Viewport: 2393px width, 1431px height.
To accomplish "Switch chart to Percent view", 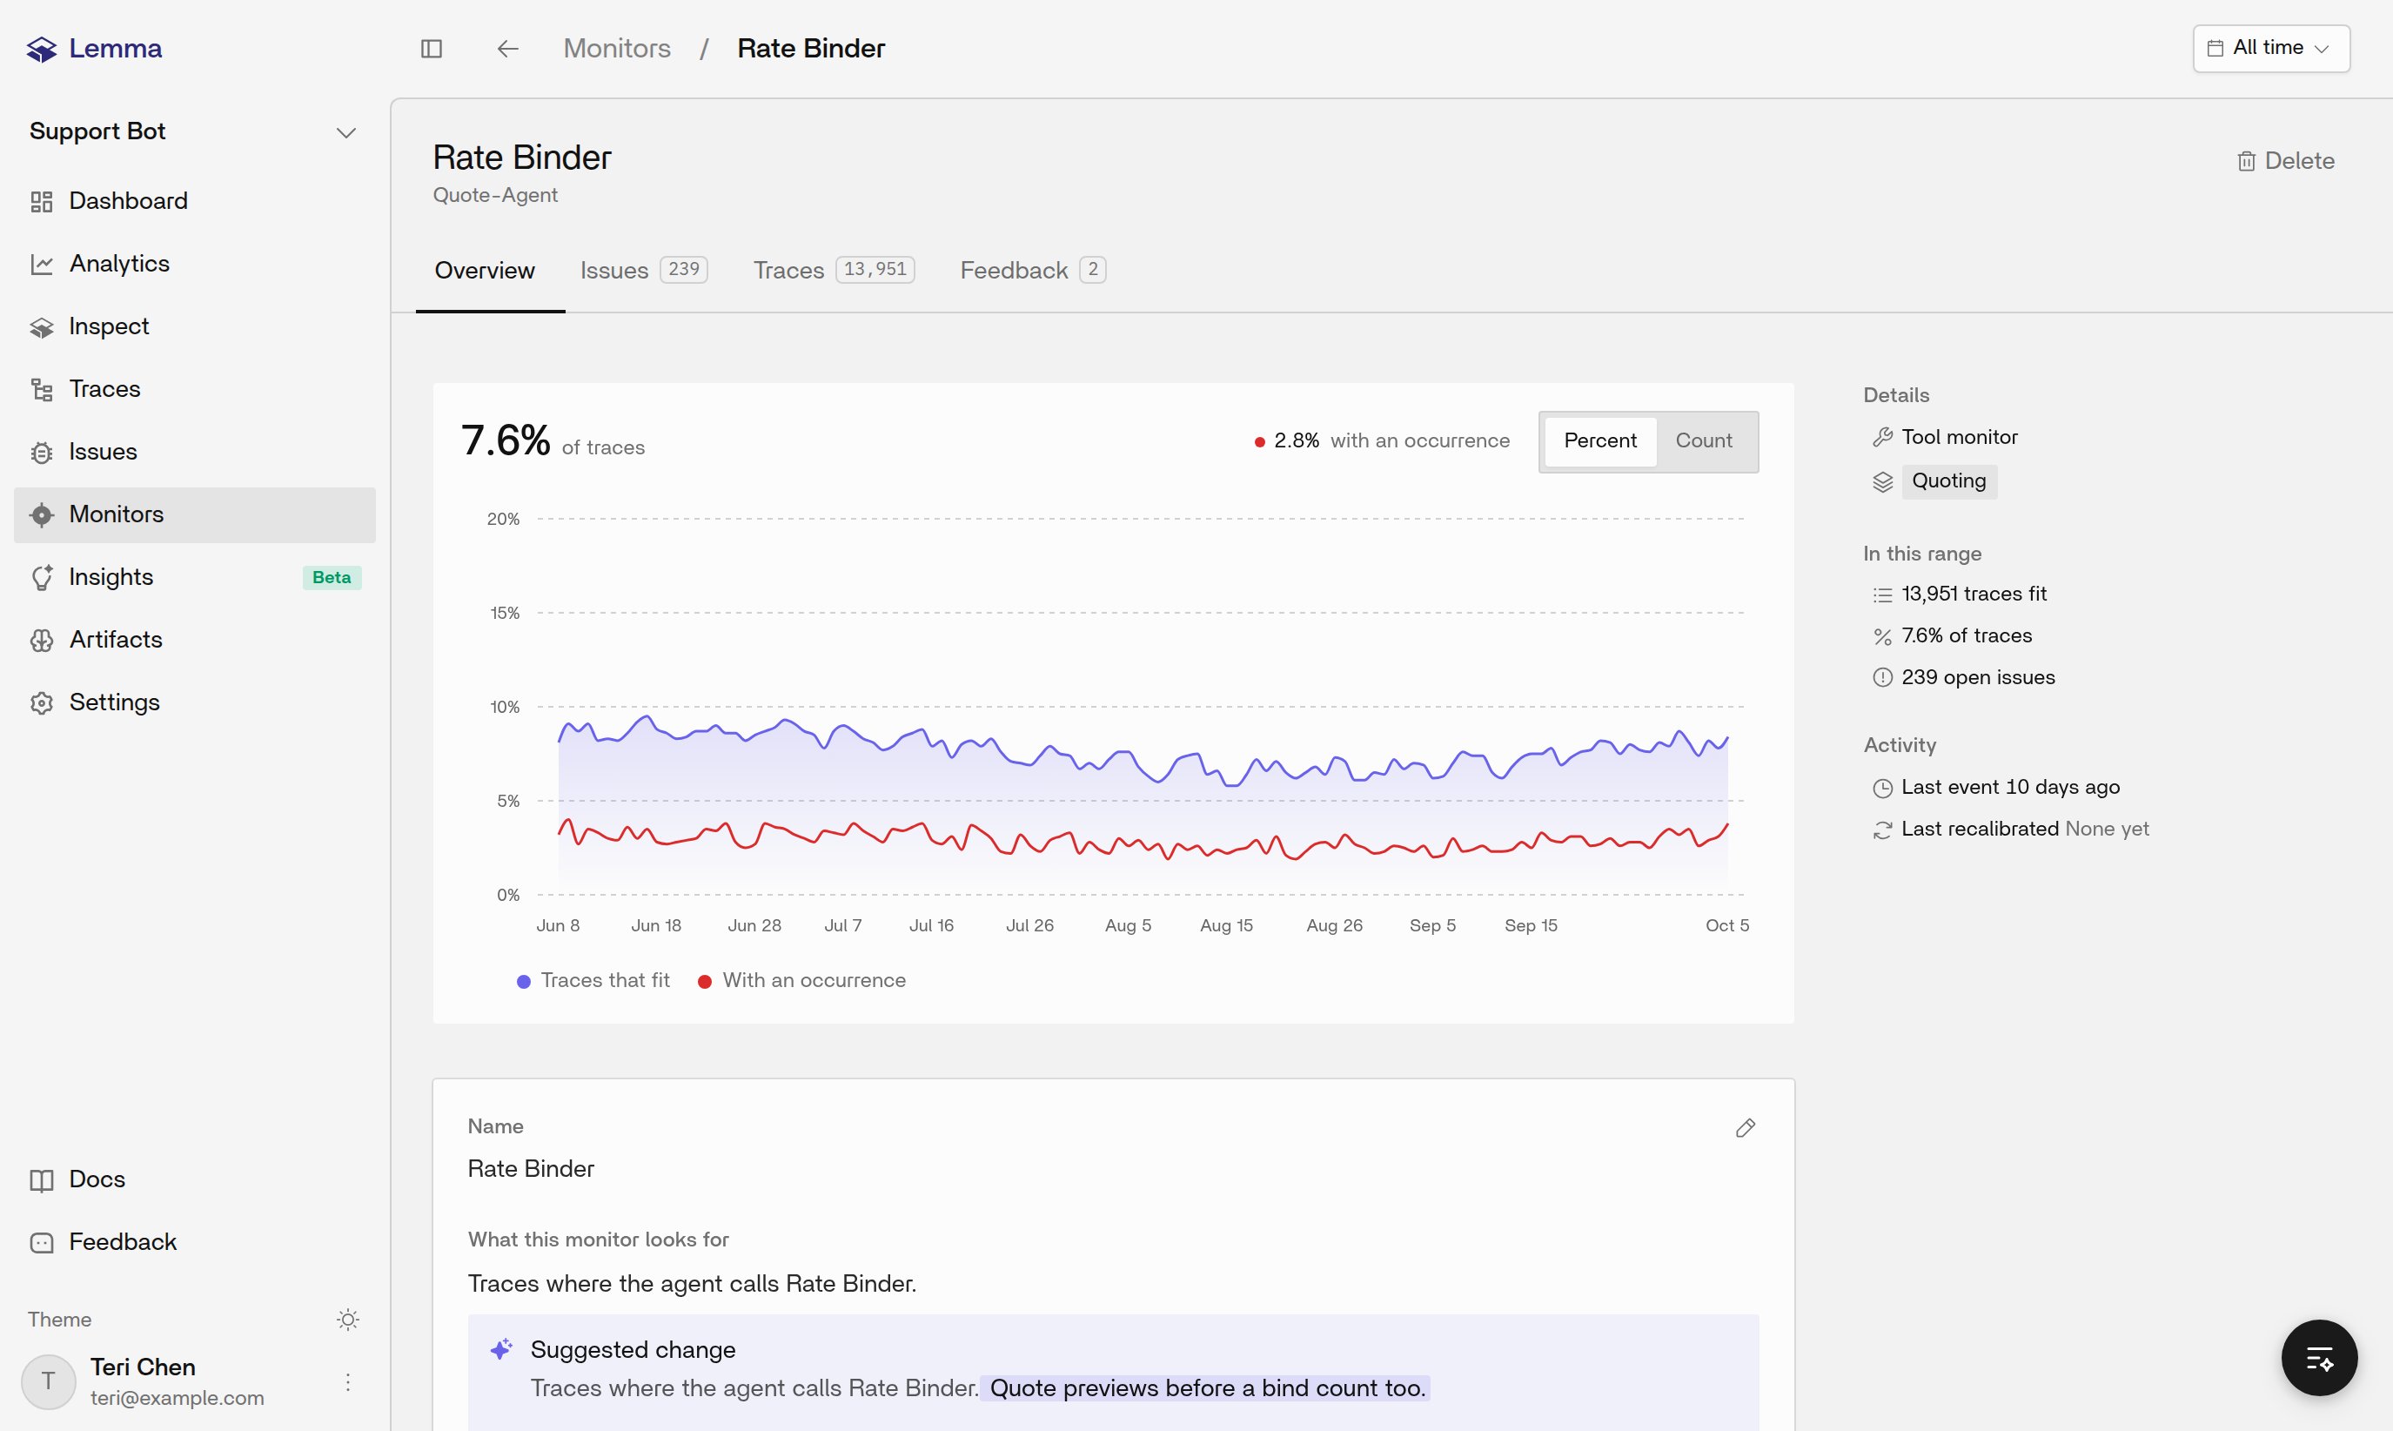I will (x=1600, y=440).
